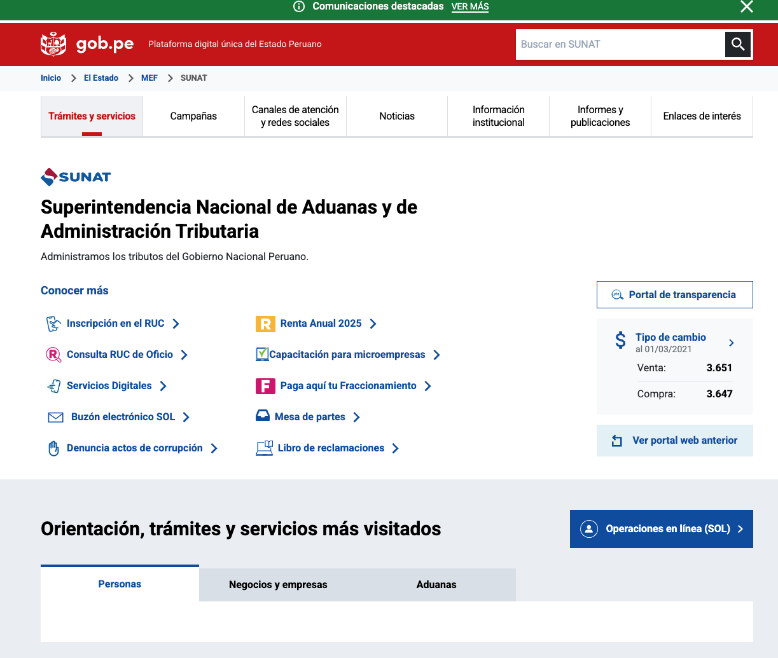
Task: Click the Venta rate value 3.651
Action: tap(719, 367)
